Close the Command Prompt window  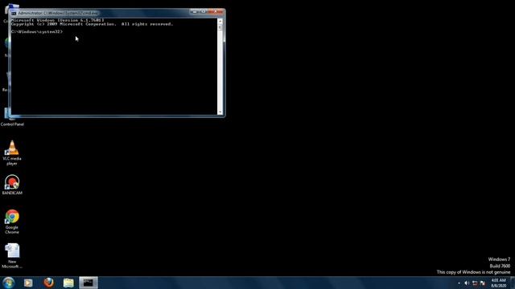click(216, 12)
